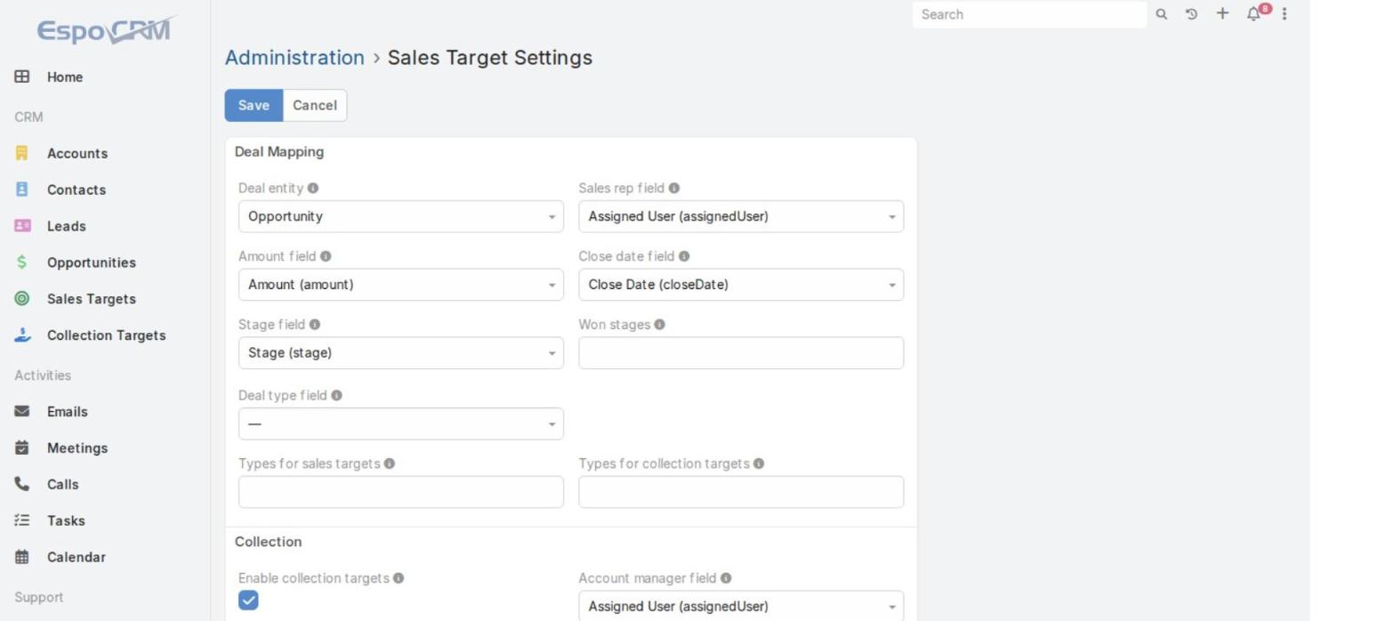This screenshot has height=621, width=1395.
Task: Open the last viewed history icon
Action: (1191, 14)
